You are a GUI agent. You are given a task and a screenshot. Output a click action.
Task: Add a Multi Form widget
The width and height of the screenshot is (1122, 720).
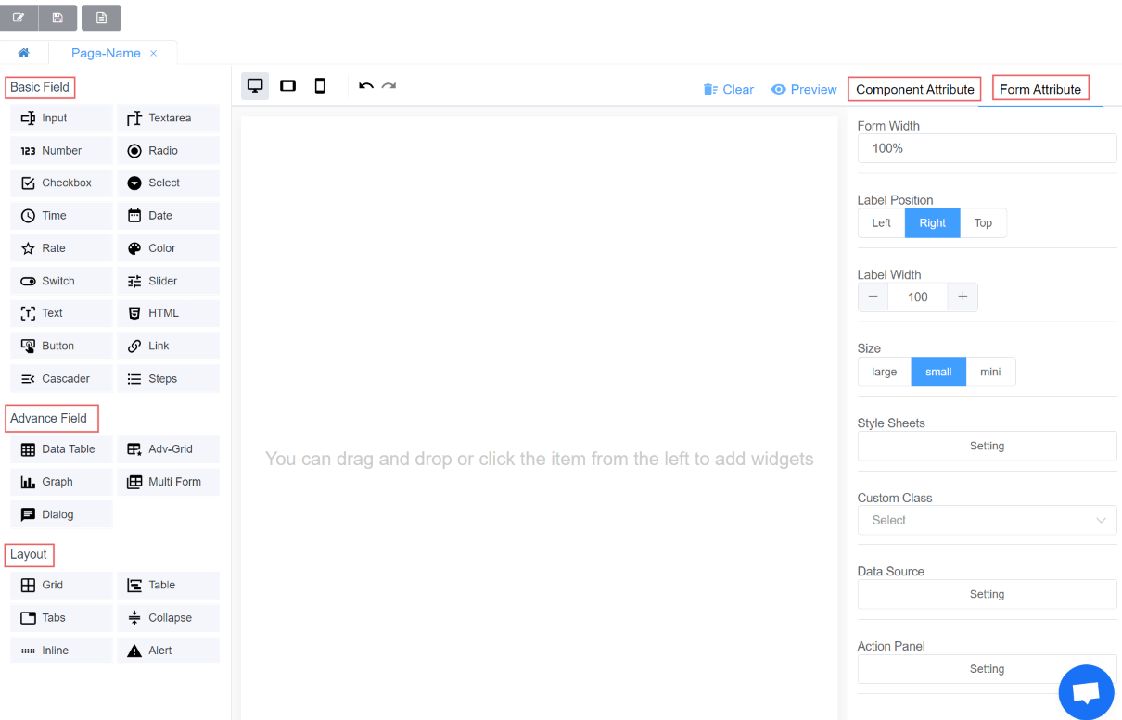pos(168,482)
